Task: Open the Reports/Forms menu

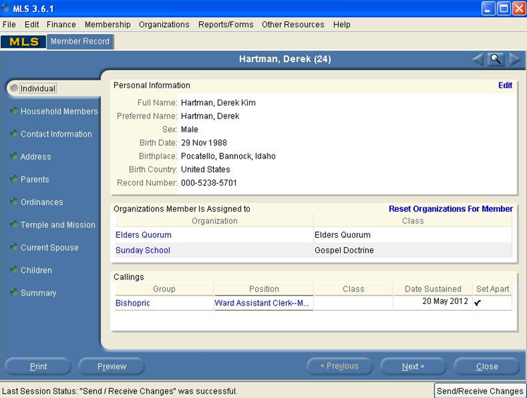Action: [x=226, y=25]
